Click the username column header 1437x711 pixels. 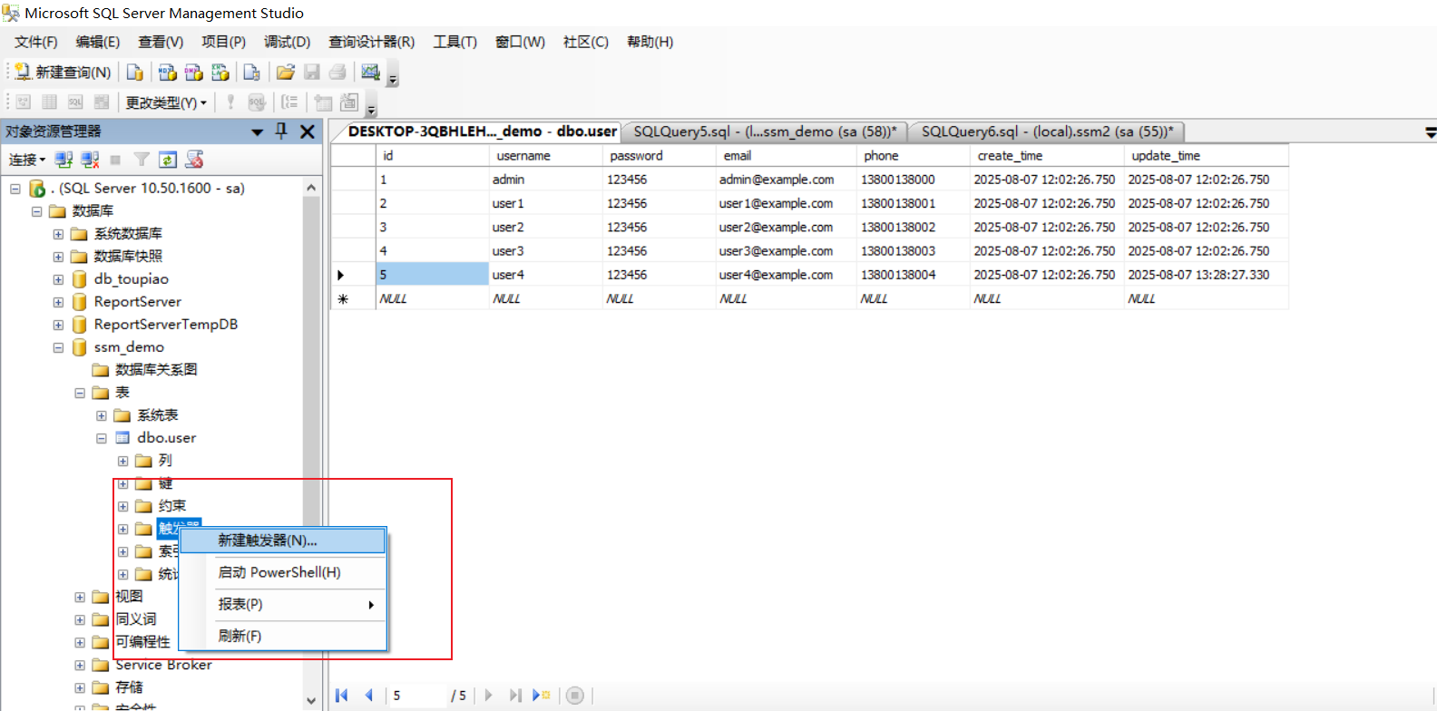(x=546, y=156)
